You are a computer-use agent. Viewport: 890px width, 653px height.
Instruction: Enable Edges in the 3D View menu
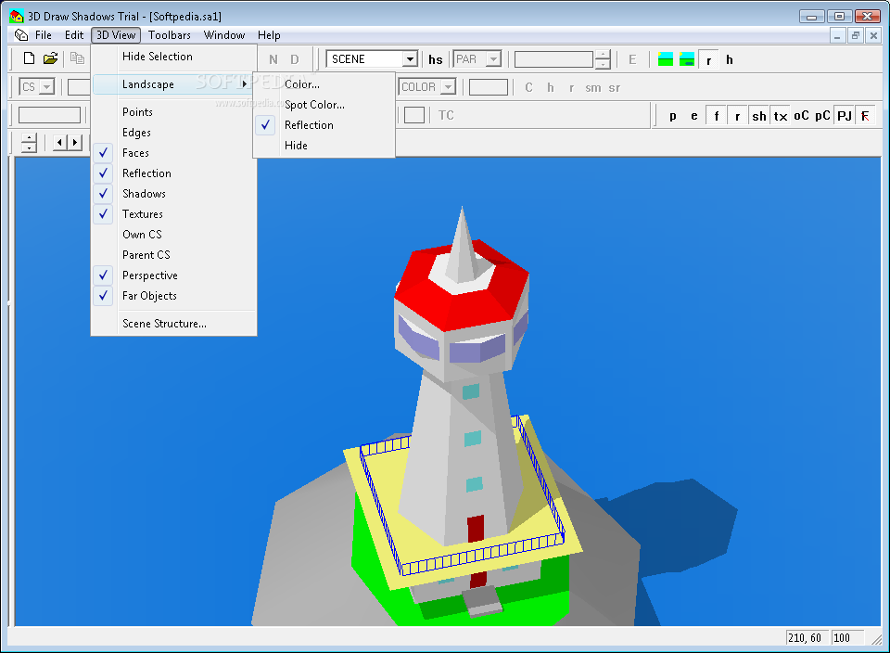pyautogui.click(x=173, y=133)
